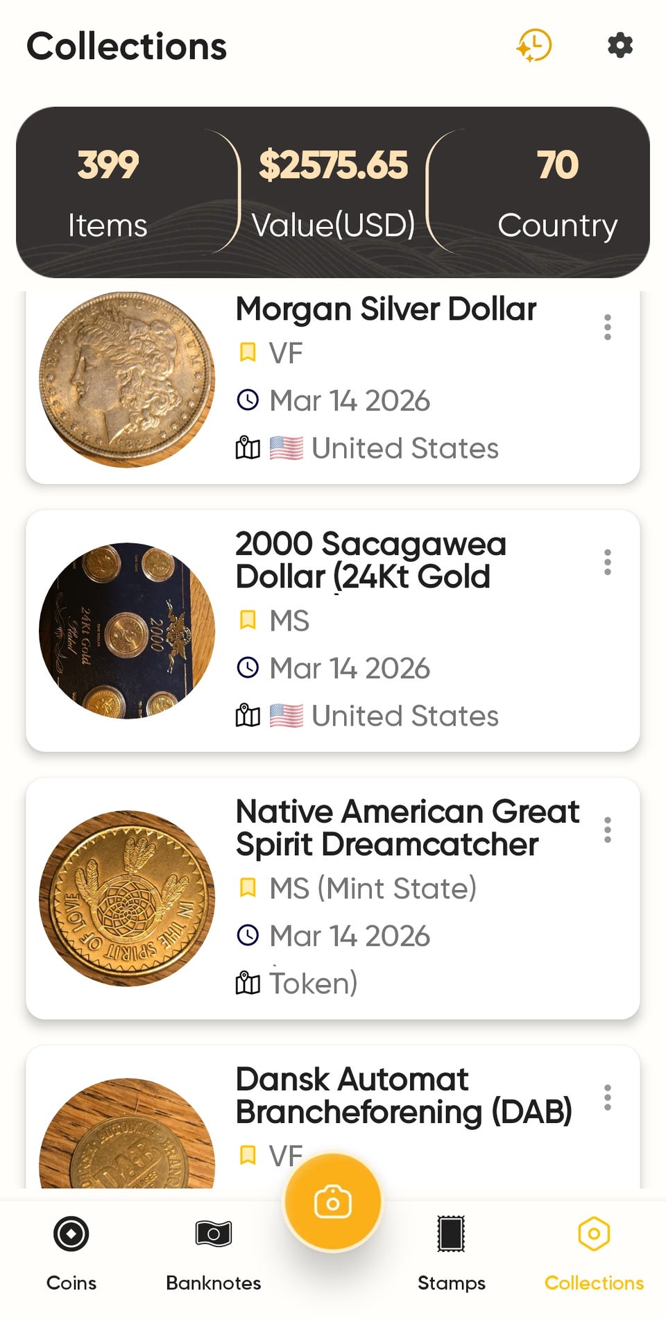The height and width of the screenshot is (1318, 666).
Task: Open Morgan Silver Dollar options menu
Action: (x=608, y=327)
